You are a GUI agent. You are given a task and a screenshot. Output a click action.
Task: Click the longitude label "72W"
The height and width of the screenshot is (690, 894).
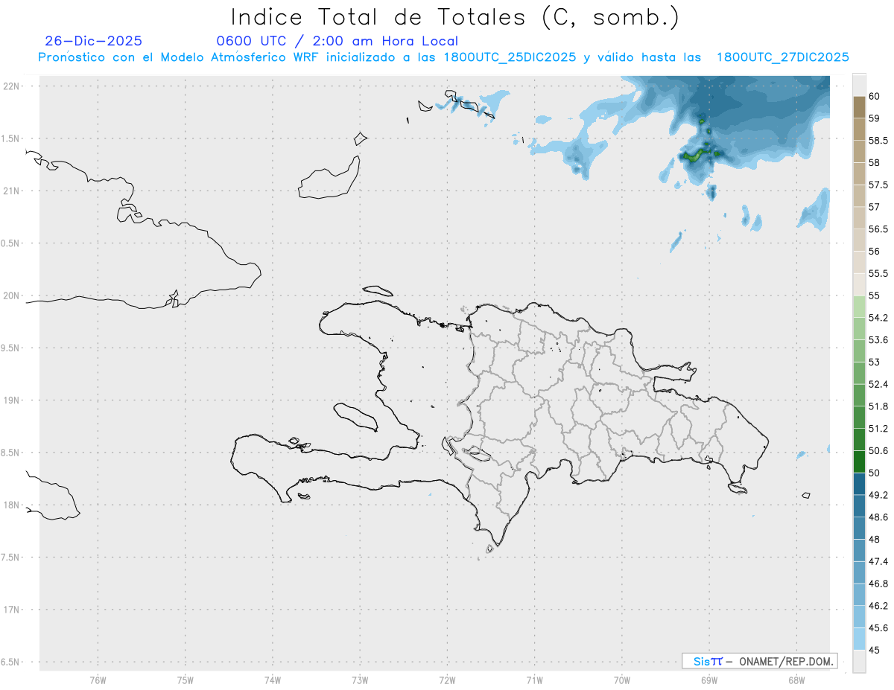[447, 680]
